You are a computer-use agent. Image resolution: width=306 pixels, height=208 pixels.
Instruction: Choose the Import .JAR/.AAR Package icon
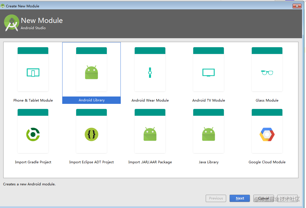pyautogui.click(x=150, y=134)
